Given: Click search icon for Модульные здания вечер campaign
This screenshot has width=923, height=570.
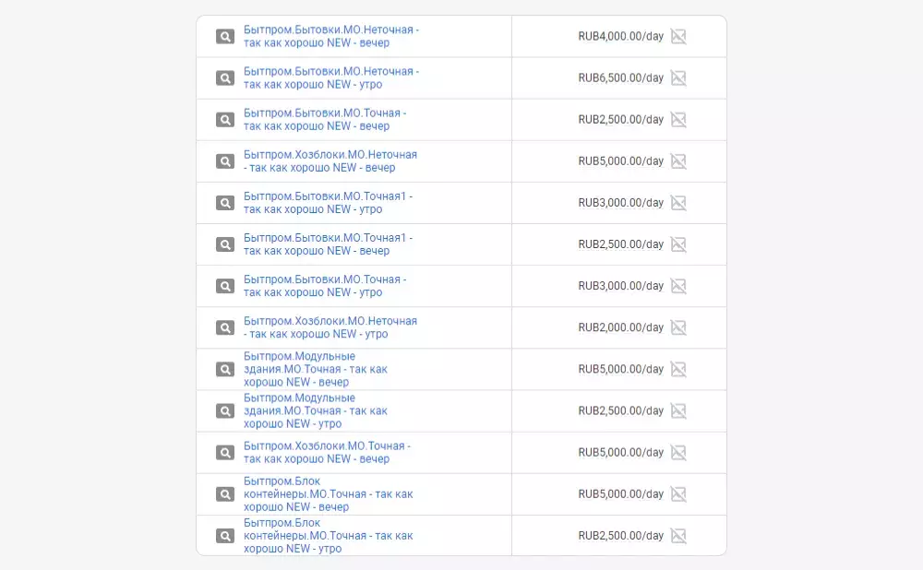Looking at the screenshot, I should click(225, 369).
